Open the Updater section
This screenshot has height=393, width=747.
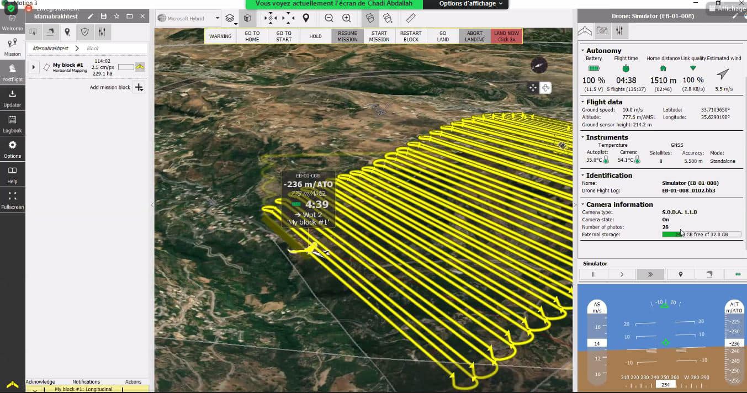coord(12,98)
